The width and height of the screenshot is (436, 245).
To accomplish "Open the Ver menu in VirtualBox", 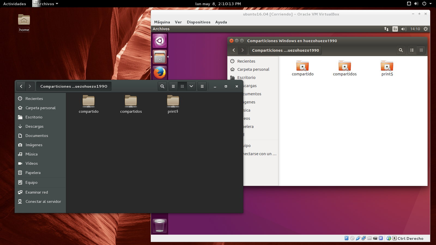I will [178, 22].
